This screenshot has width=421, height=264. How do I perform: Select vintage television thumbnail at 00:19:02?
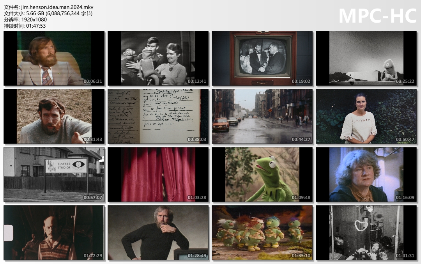click(262, 58)
